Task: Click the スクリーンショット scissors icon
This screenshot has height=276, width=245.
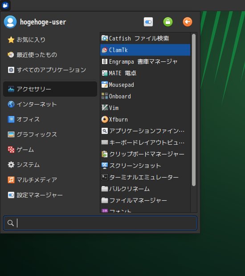Action: [x=105, y=166]
